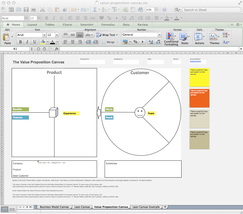Open the Tables ribbon tab
The image size is (243, 214).
(50, 25)
